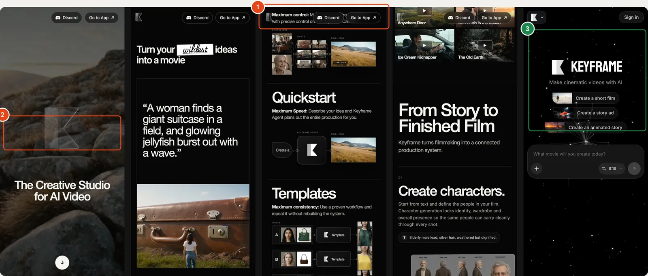648x276 pixels.
Task: Click the highlighted word "wildest" in the headline
Action: click(195, 49)
